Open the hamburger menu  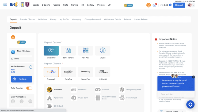click(x=5, y=5)
